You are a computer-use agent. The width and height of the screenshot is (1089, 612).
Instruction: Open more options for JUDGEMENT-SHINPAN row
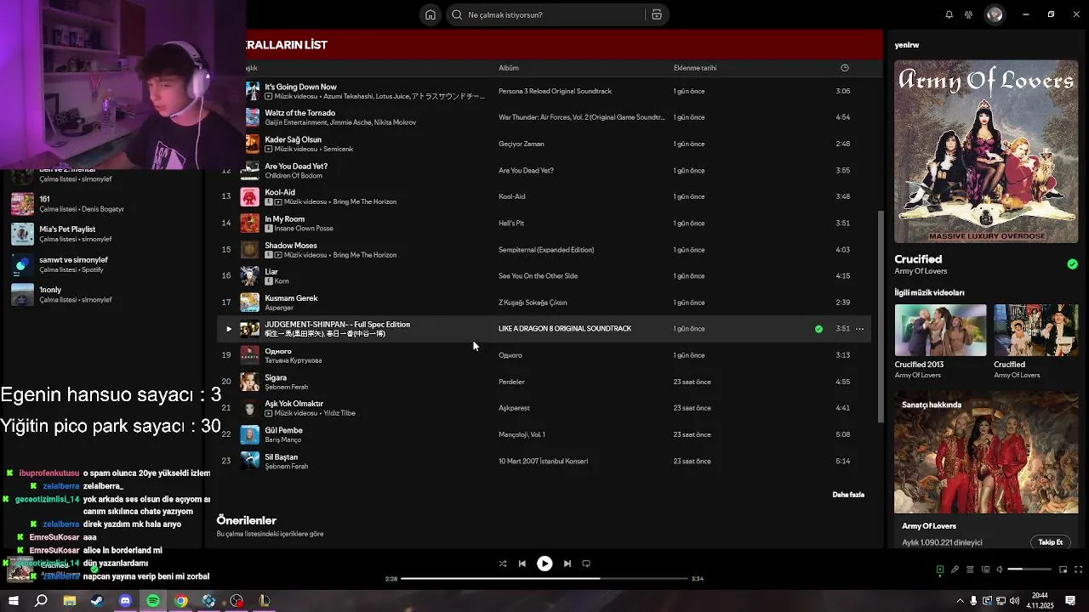click(860, 329)
